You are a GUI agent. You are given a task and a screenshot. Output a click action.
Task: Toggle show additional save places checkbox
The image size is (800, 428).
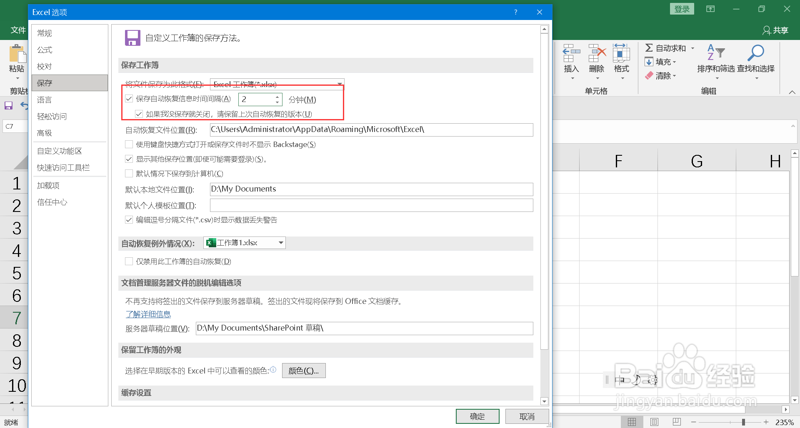point(129,159)
